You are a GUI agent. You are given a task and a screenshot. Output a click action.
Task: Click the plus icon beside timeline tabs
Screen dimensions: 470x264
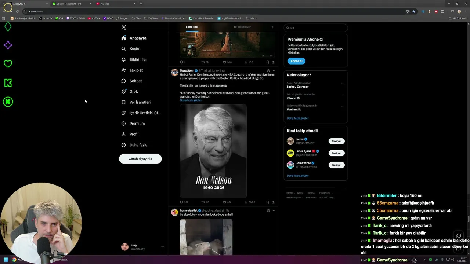pos(272,27)
